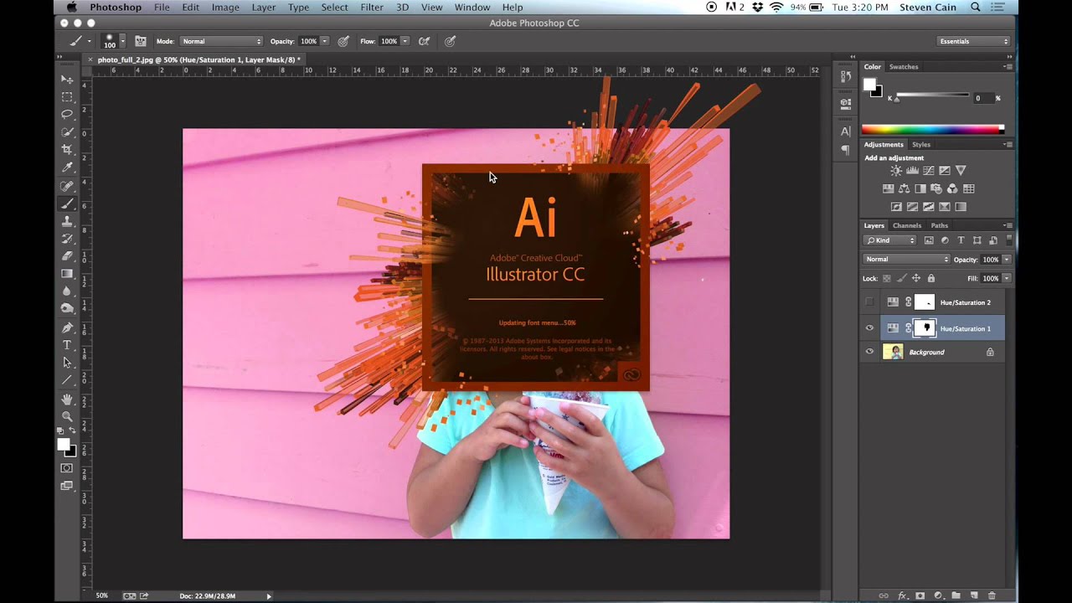Add a Levels adjustment

912,171
